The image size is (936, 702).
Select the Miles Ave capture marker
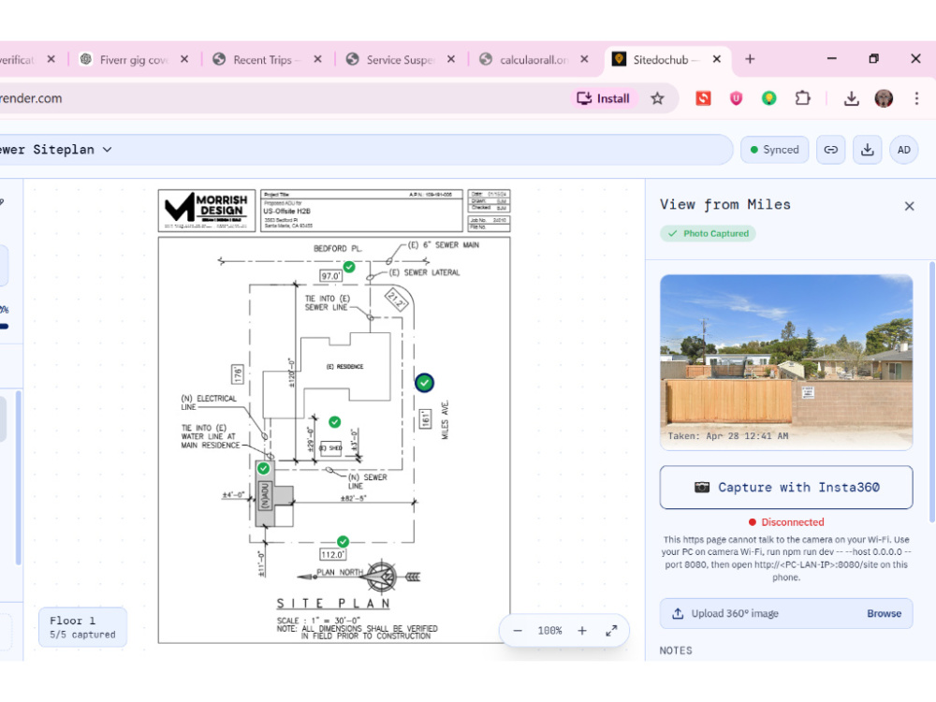(424, 383)
